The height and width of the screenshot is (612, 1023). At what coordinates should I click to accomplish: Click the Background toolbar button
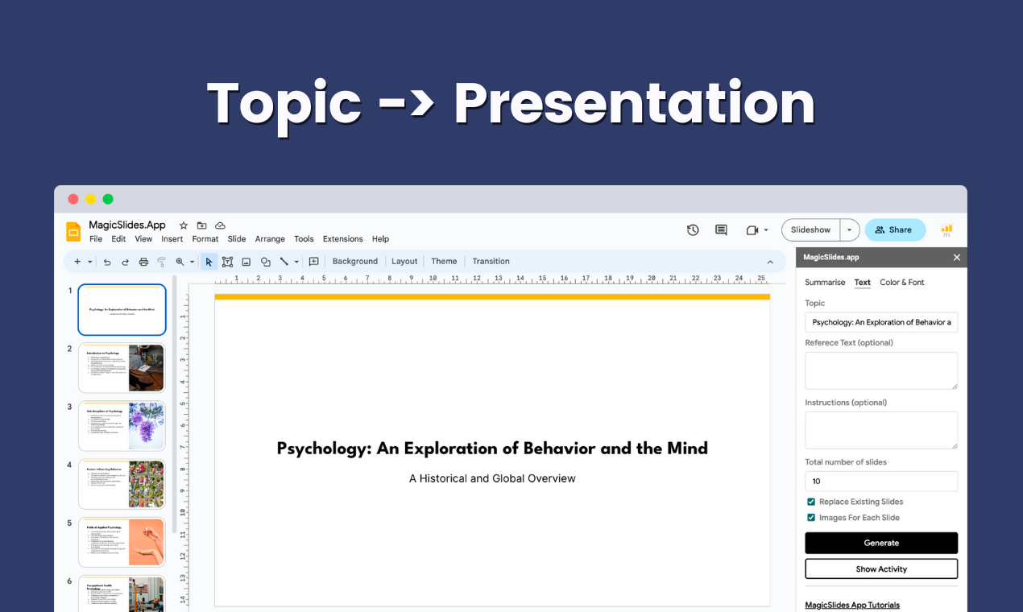click(355, 262)
